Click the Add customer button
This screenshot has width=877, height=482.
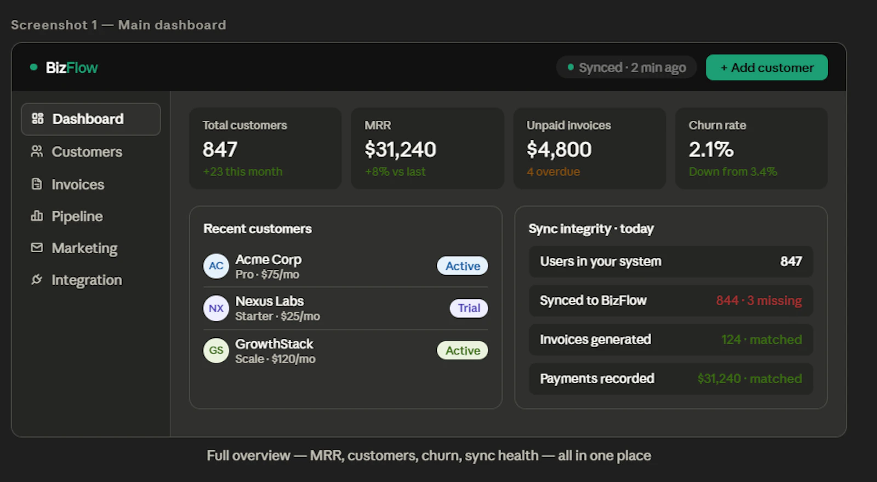coord(767,67)
